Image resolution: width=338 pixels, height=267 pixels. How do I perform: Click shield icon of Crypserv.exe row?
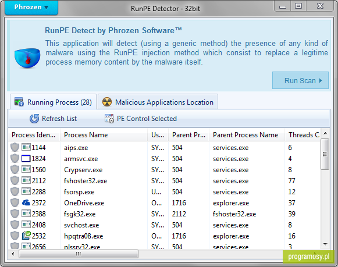click(x=15, y=169)
